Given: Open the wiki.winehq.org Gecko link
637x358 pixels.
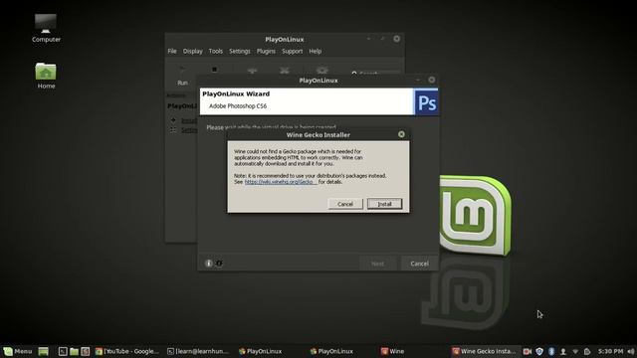Looking at the screenshot, I should [281, 182].
